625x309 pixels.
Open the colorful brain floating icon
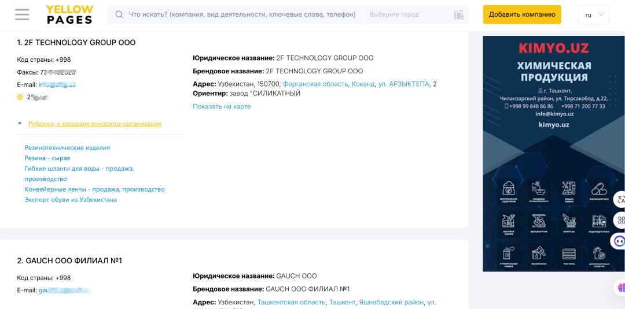(x=620, y=287)
